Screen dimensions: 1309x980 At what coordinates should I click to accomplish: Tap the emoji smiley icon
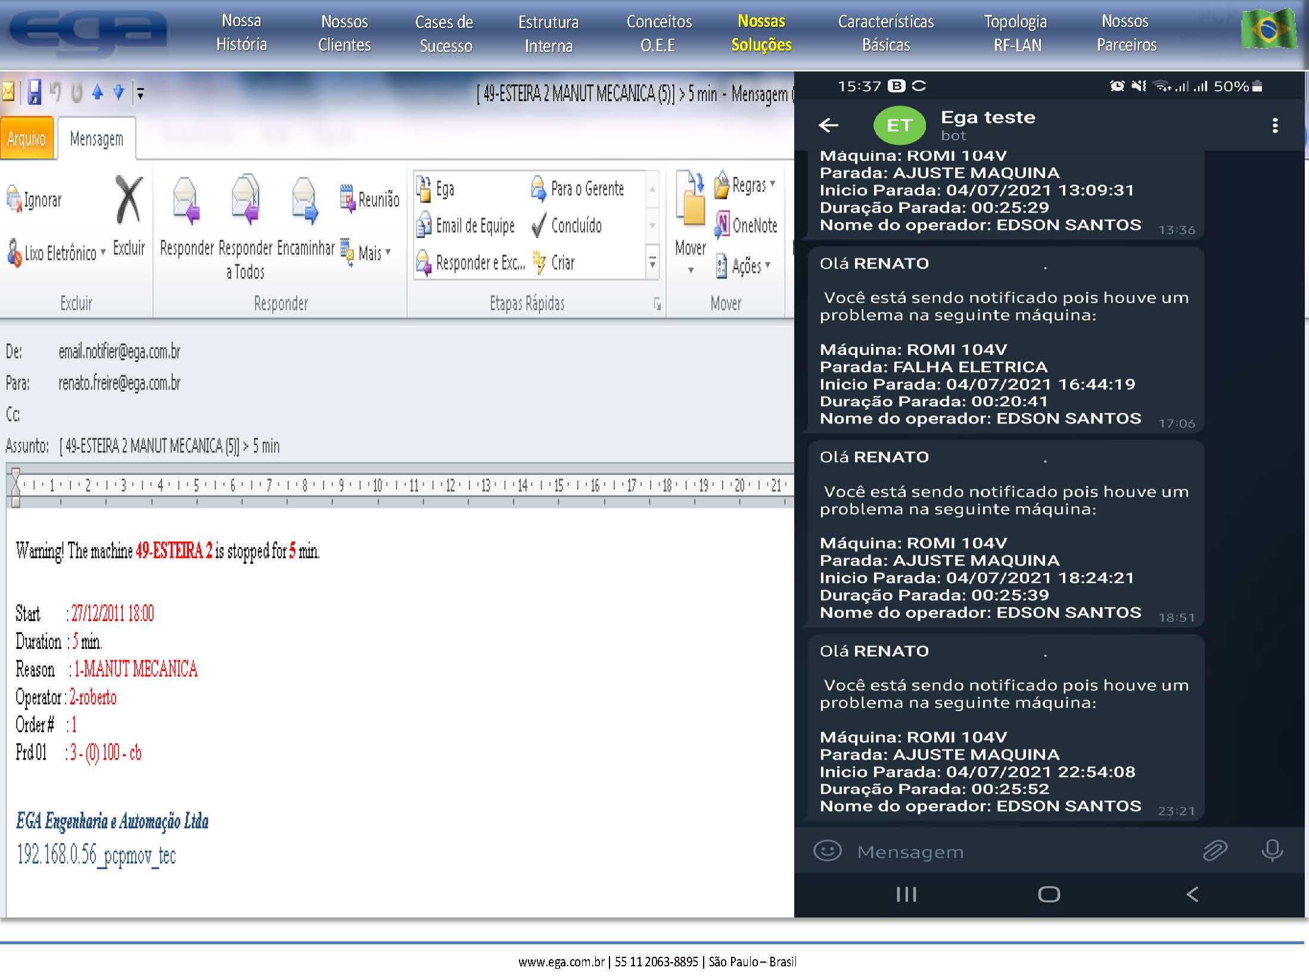(x=827, y=851)
